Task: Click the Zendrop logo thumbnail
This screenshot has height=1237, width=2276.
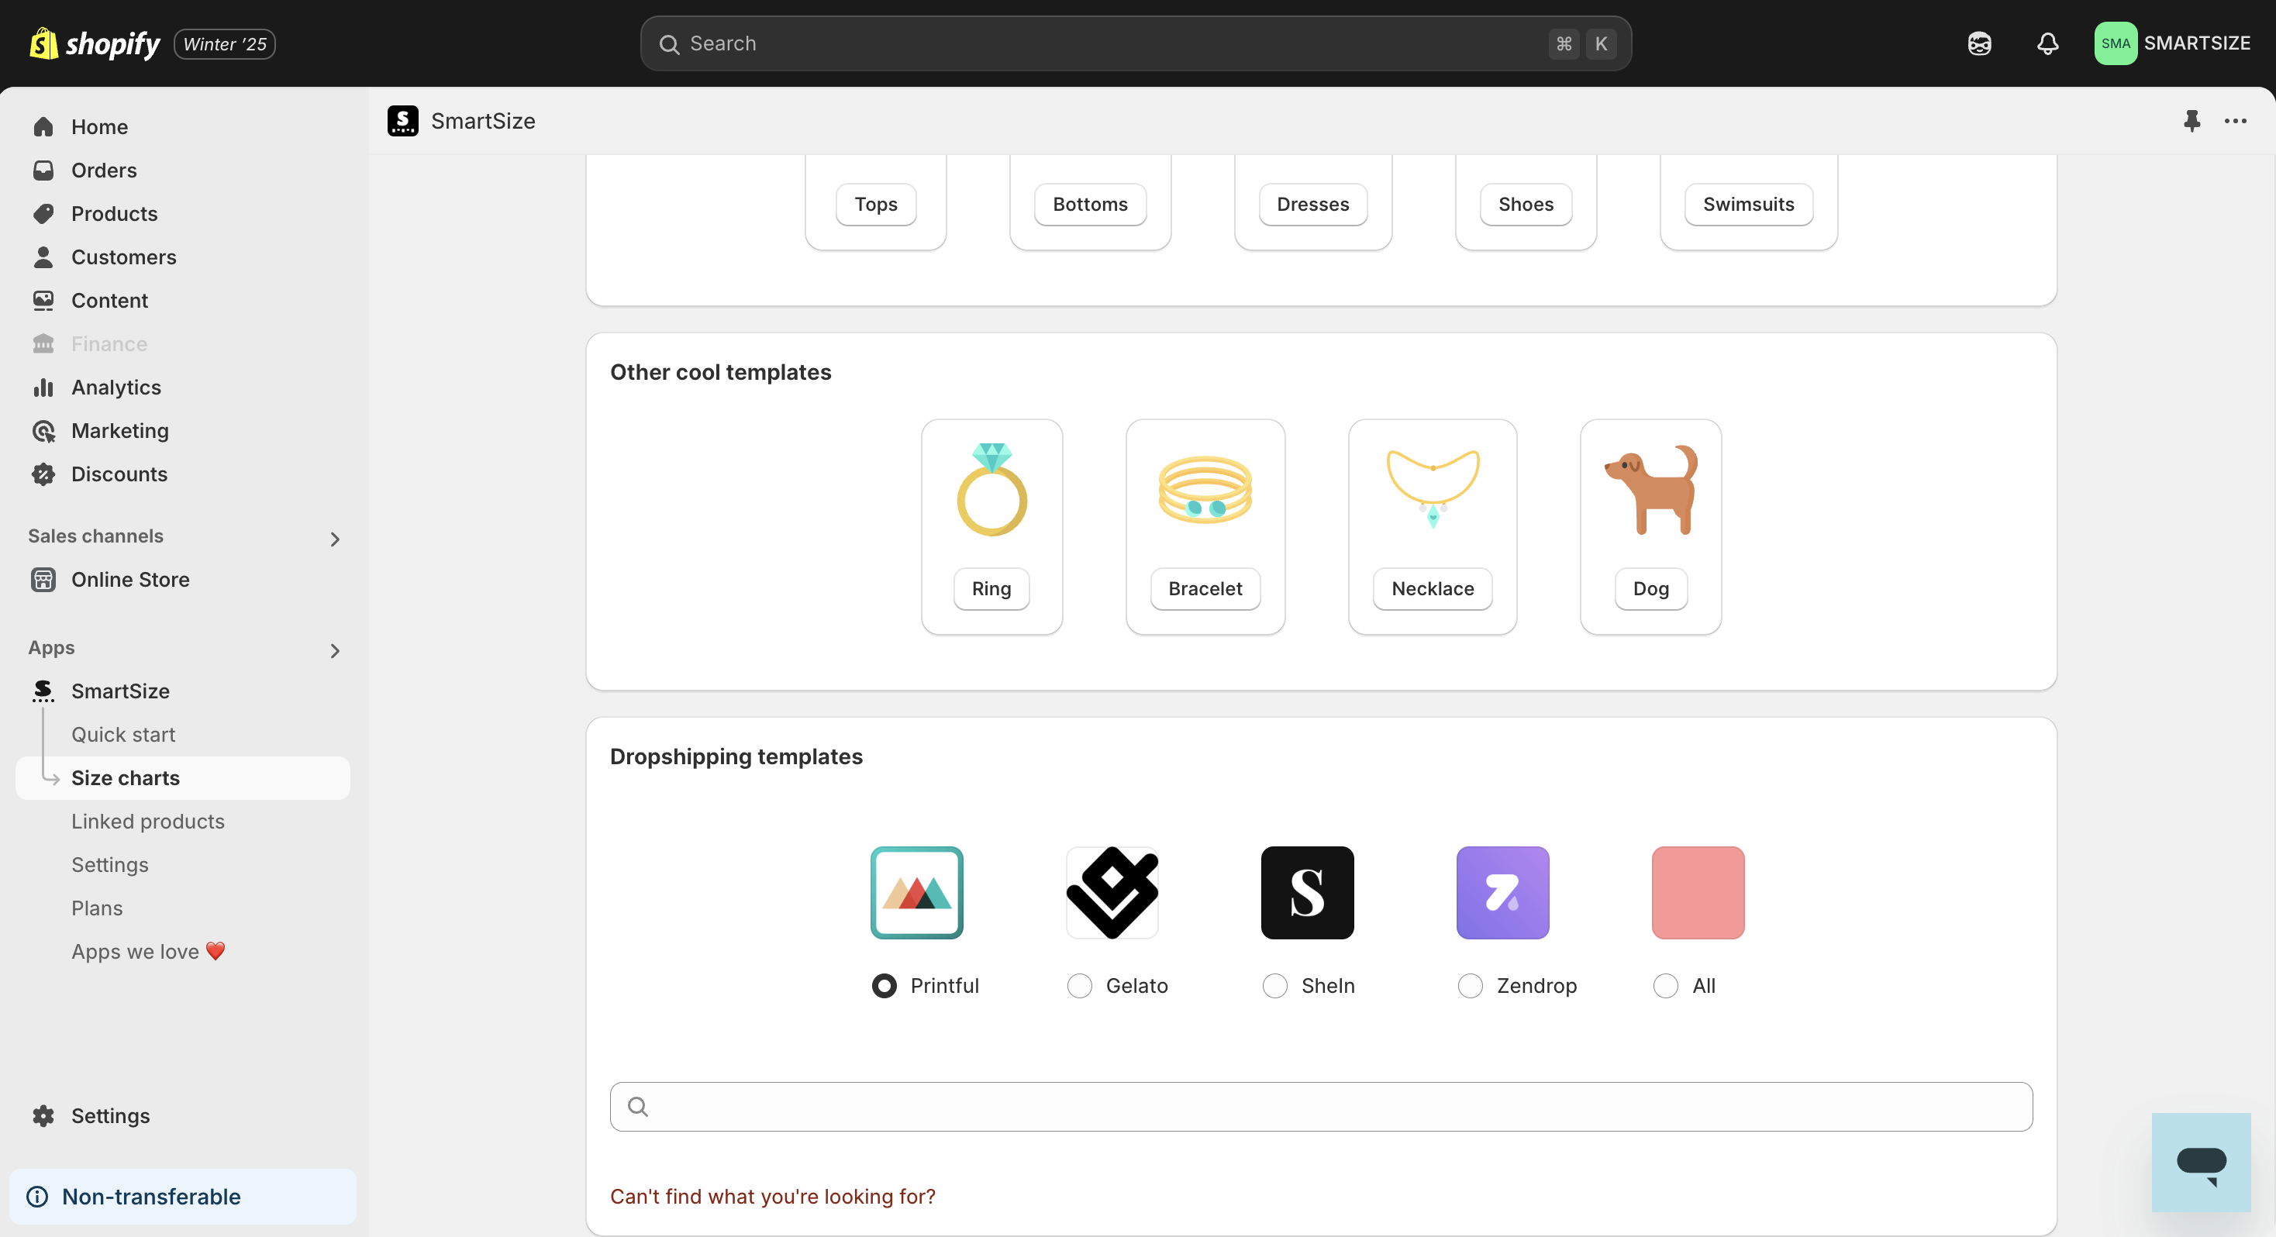Action: click(x=1502, y=891)
